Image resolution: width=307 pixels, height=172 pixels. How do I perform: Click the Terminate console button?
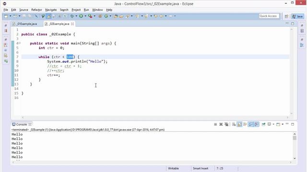[x=215, y=124]
